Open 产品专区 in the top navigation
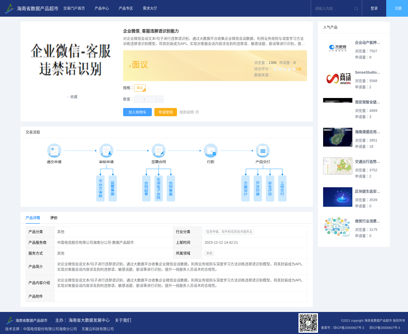The width and height of the screenshot is (408, 334). [126, 8]
